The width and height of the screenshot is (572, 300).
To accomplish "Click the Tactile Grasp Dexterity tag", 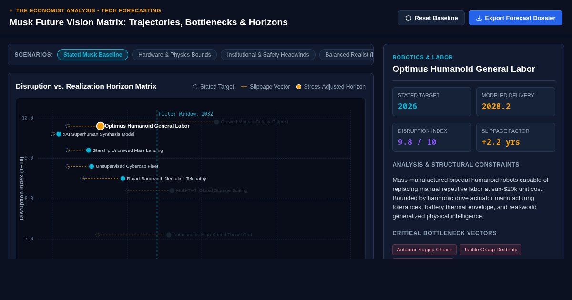I will point(490,250).
